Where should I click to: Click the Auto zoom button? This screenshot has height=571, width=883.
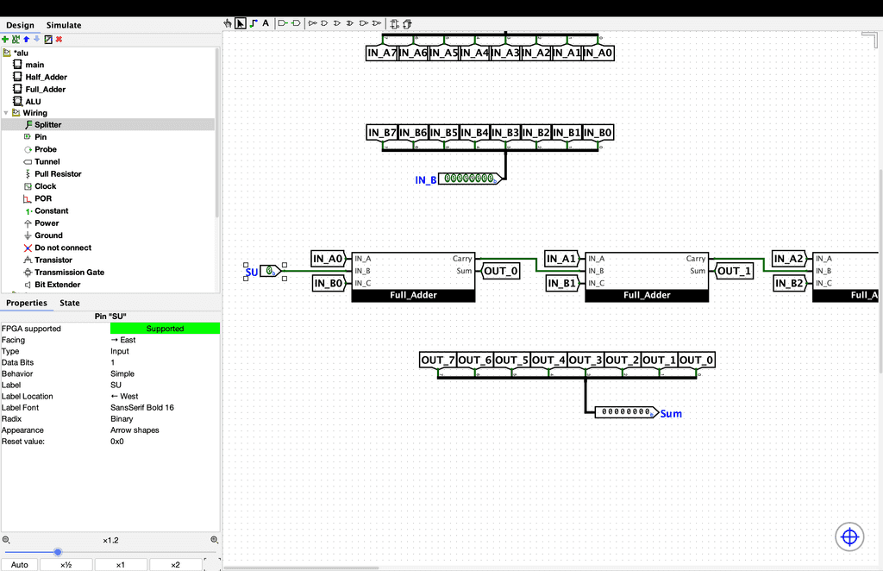20,565
